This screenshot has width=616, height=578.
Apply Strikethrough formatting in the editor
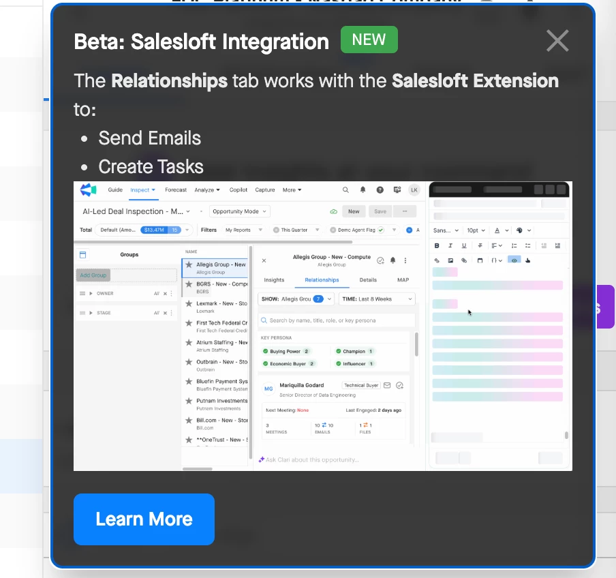pos(480,245)
